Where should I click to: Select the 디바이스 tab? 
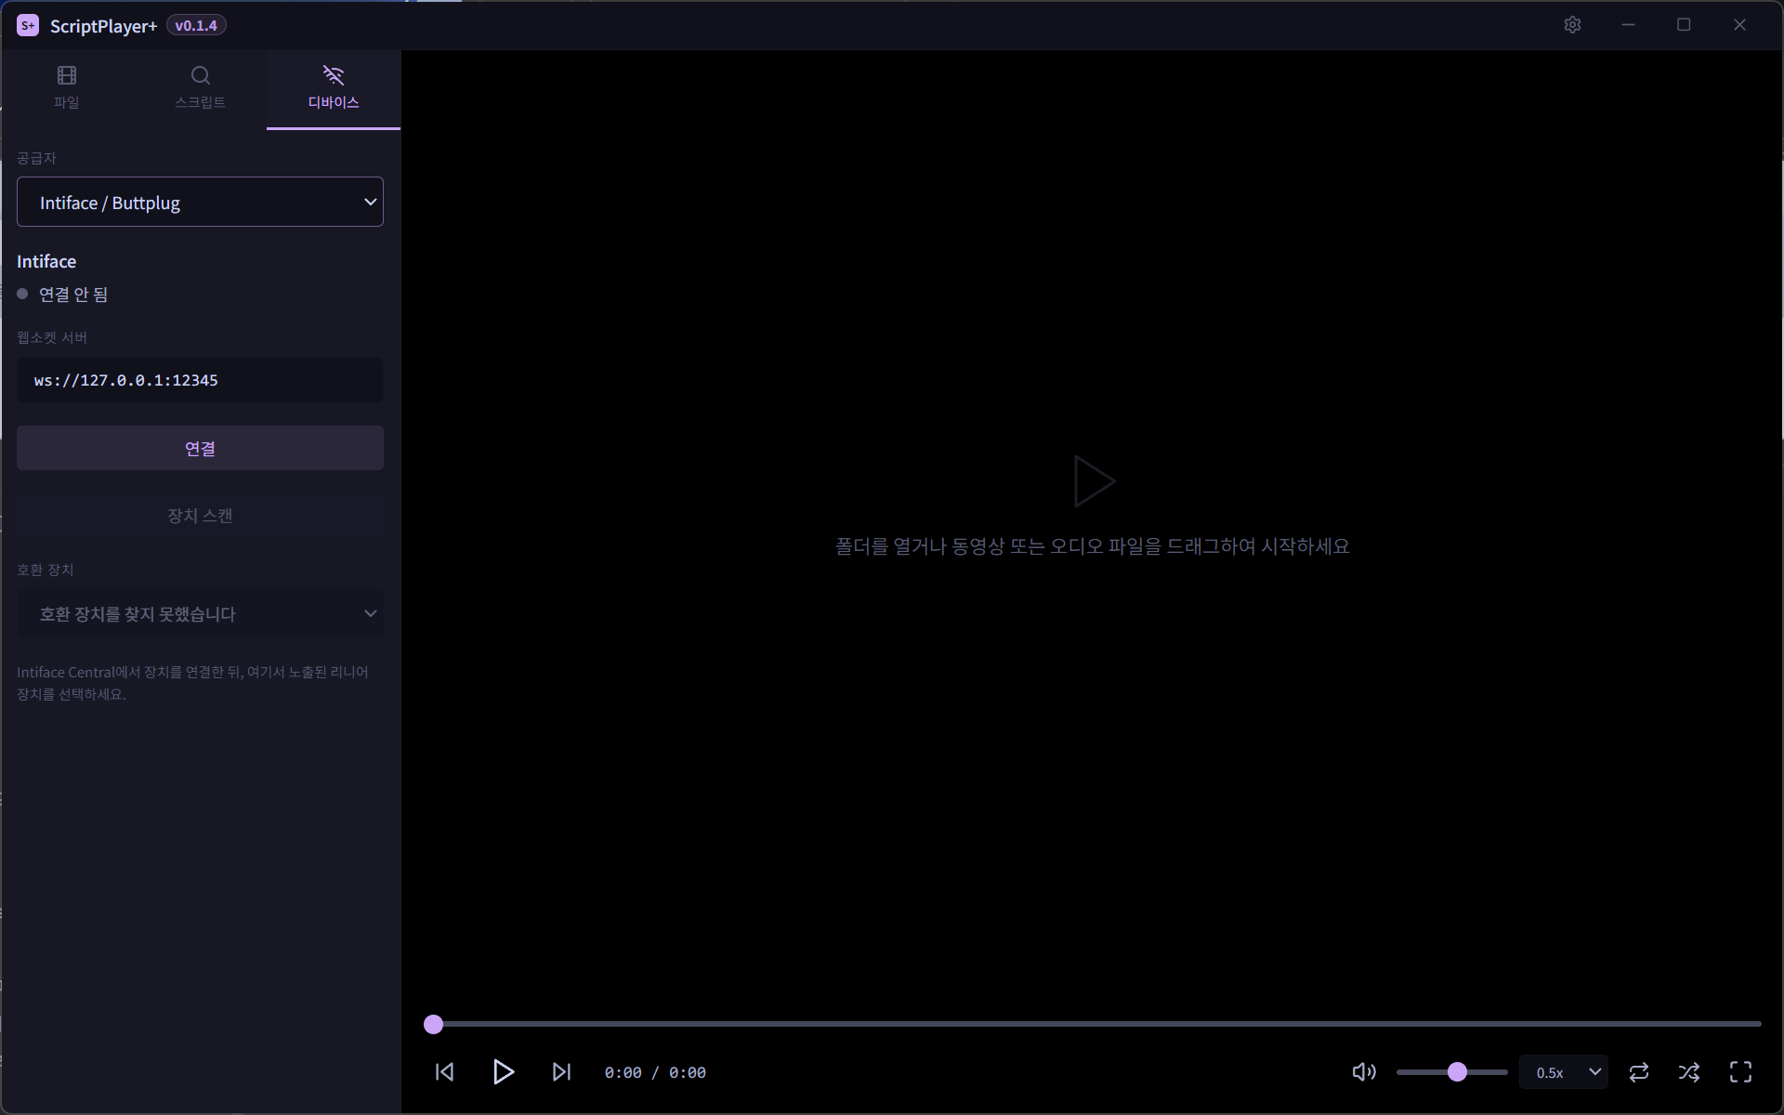[334, 88]
